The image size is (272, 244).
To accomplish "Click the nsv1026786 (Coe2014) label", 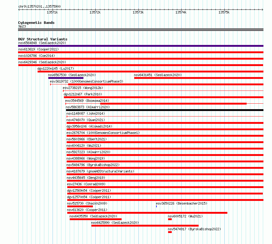I will tap(37, 56).
